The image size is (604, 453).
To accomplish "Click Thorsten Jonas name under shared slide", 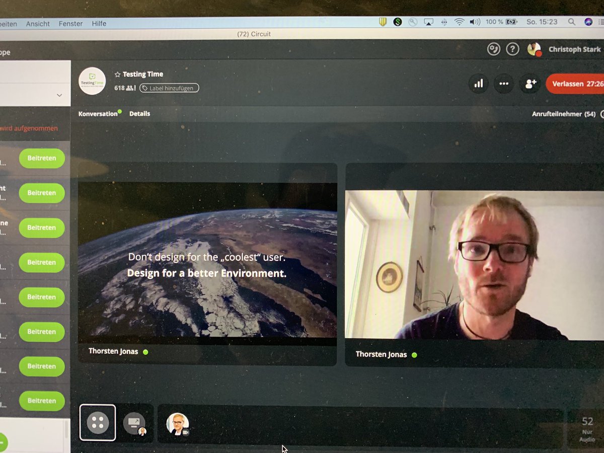I will pyautogui.click(x=113, y=351).
